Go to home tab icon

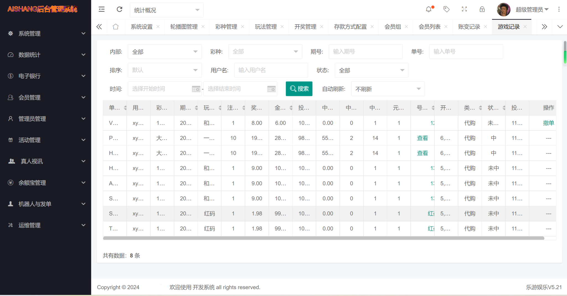pos(116,27)
